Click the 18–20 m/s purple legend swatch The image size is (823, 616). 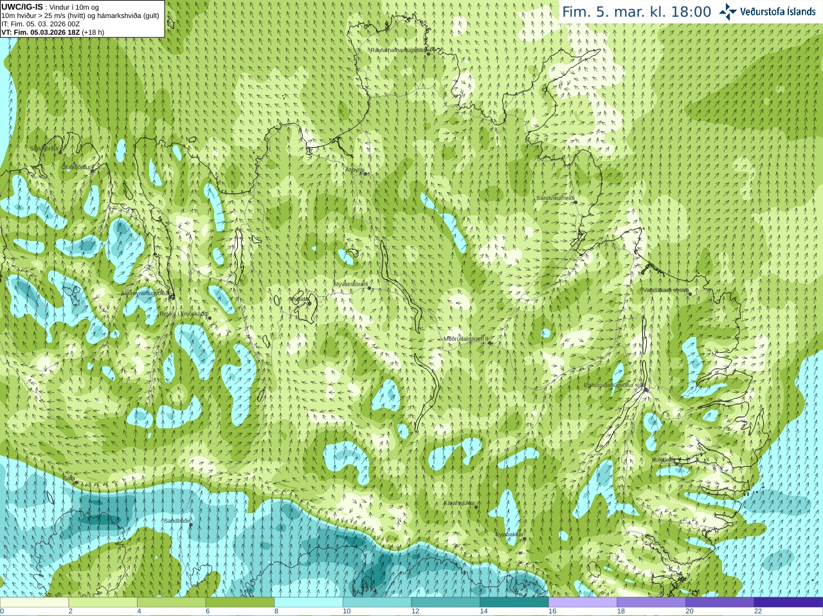point(651,602)
